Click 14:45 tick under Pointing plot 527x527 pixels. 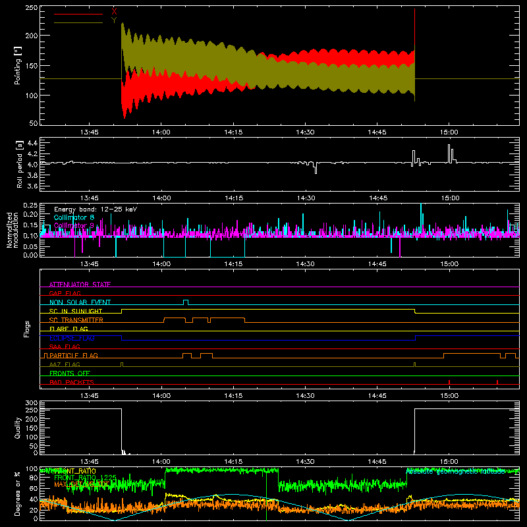tap(377, 132)
